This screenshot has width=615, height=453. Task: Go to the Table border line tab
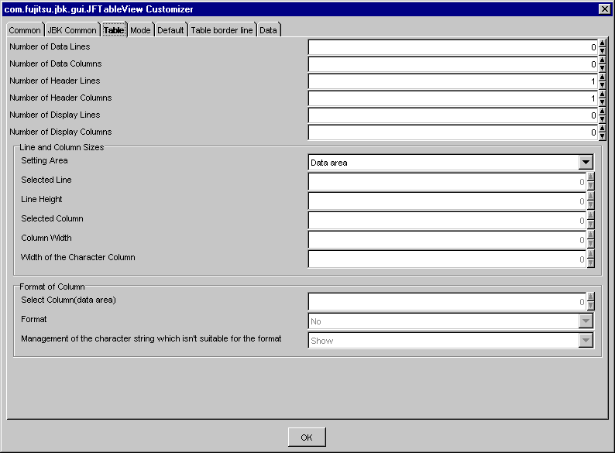pyautogui.click(x=222, y=30)
